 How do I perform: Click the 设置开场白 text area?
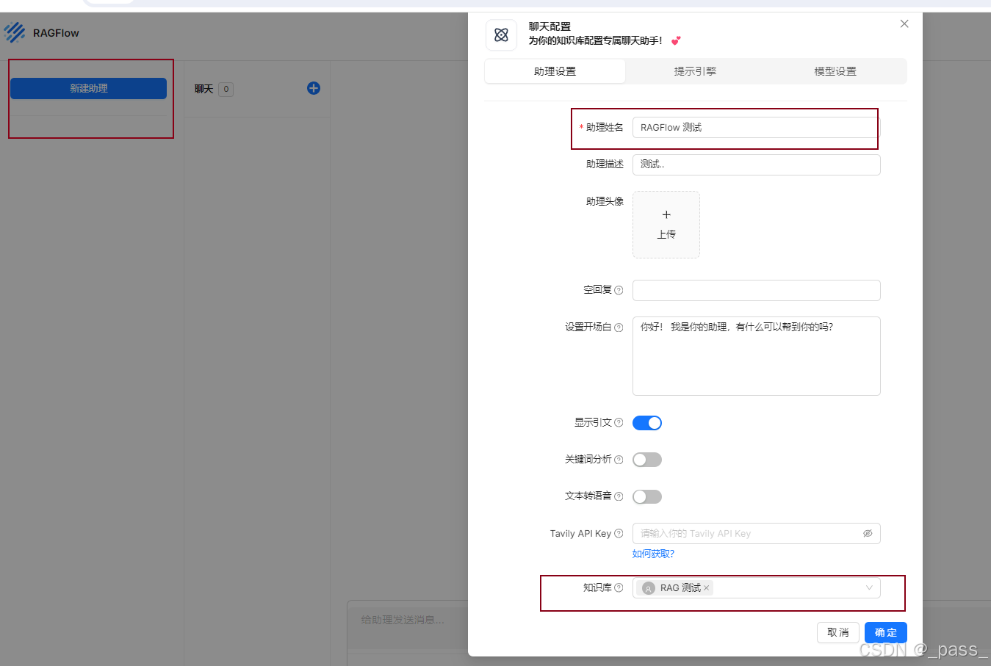point(757,356)
